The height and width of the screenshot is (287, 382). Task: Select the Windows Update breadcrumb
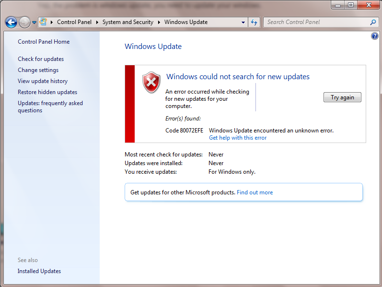[186, 22]
